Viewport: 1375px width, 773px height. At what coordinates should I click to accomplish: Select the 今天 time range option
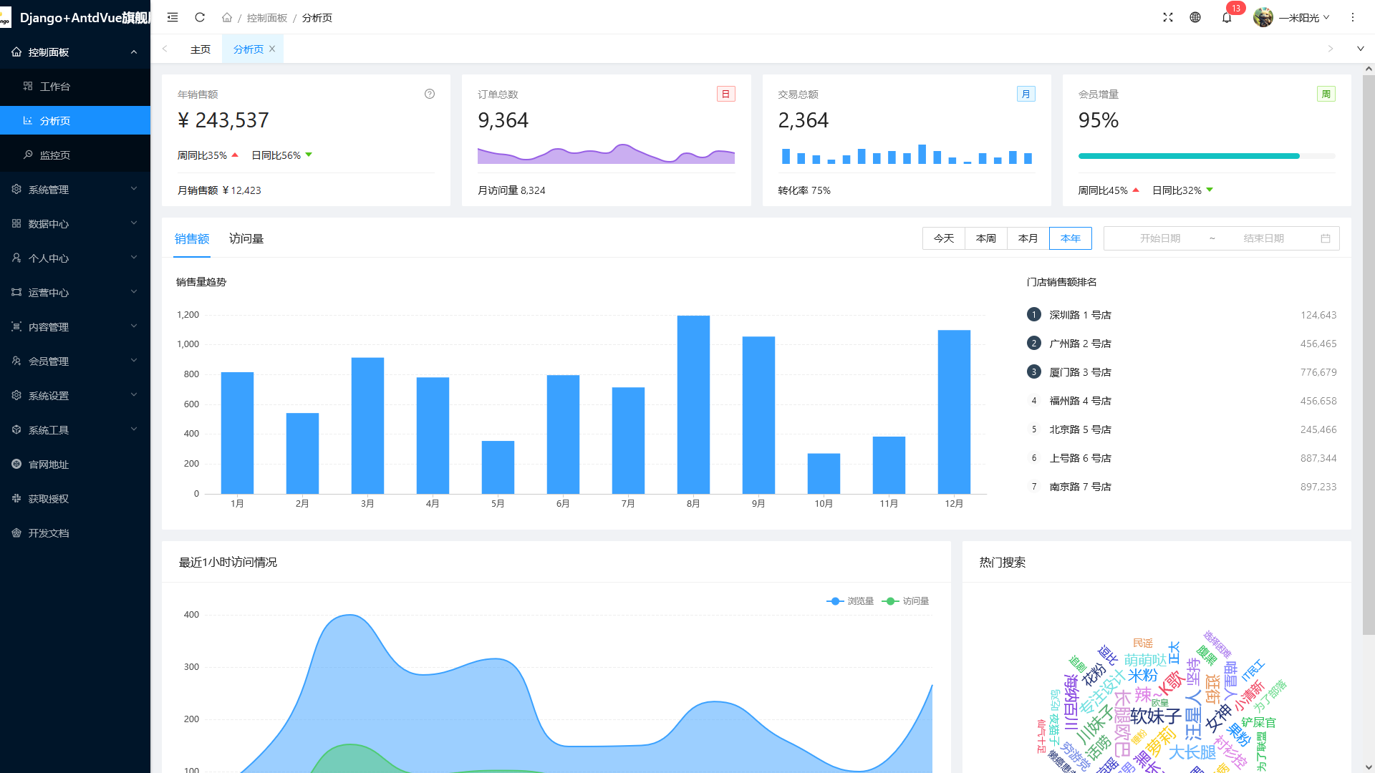pos(944,238)
